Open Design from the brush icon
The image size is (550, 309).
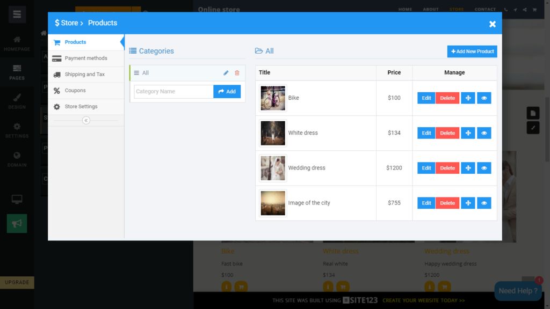pyautogui.click(x=17, y=101)
